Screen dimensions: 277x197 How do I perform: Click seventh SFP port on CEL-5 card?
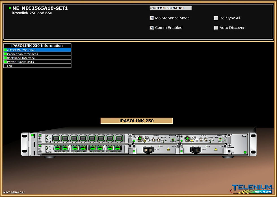[x=110, y=138]
